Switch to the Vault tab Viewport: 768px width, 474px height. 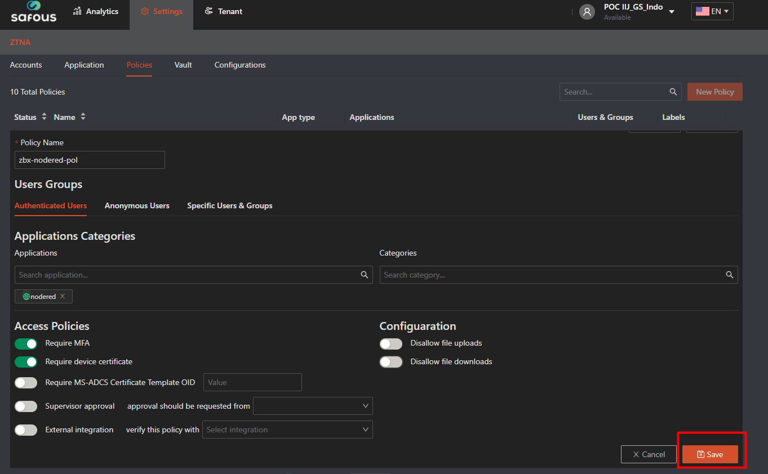pyautogui.click(x=183, y=65)
